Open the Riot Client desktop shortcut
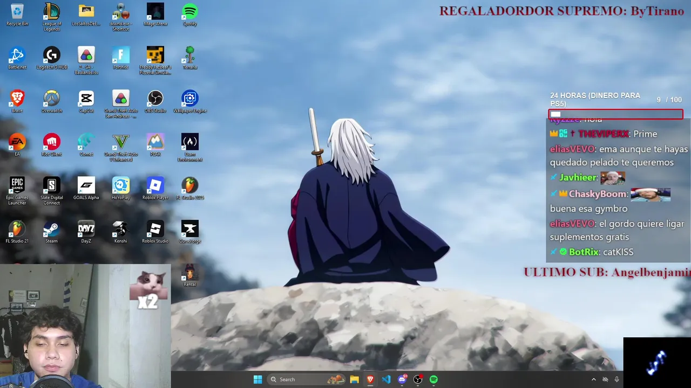Screen dimensions: 691x388 coord(52,145)
